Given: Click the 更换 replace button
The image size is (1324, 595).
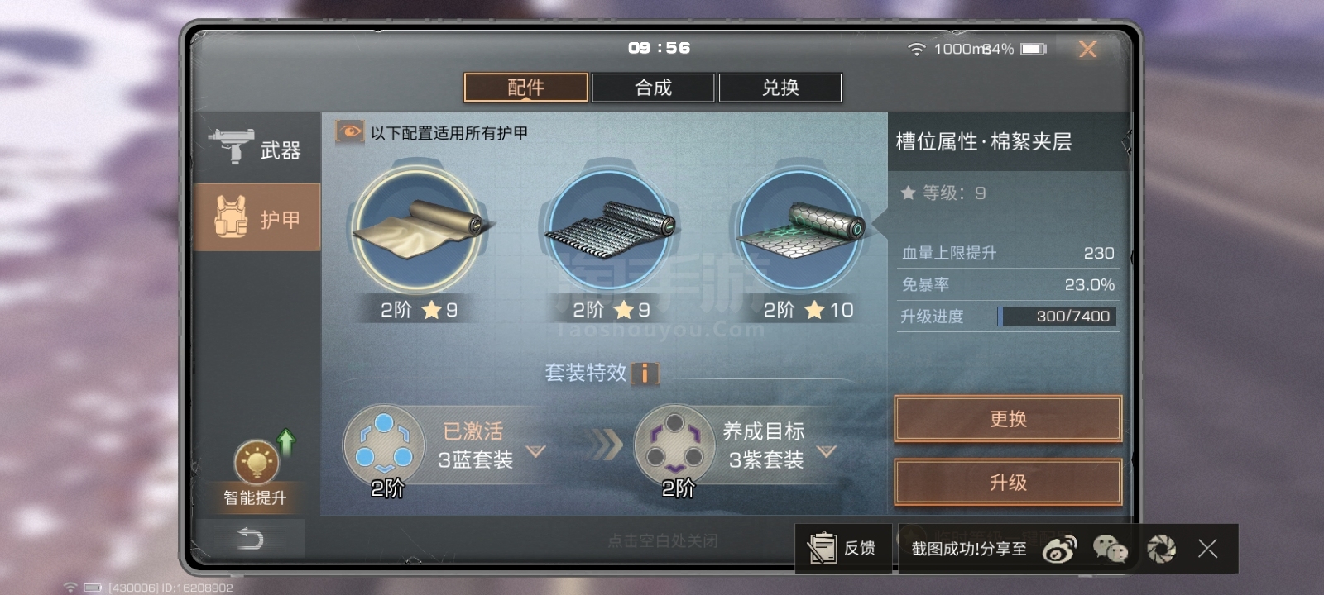Looking at the screenshot, I should 1008,419.
